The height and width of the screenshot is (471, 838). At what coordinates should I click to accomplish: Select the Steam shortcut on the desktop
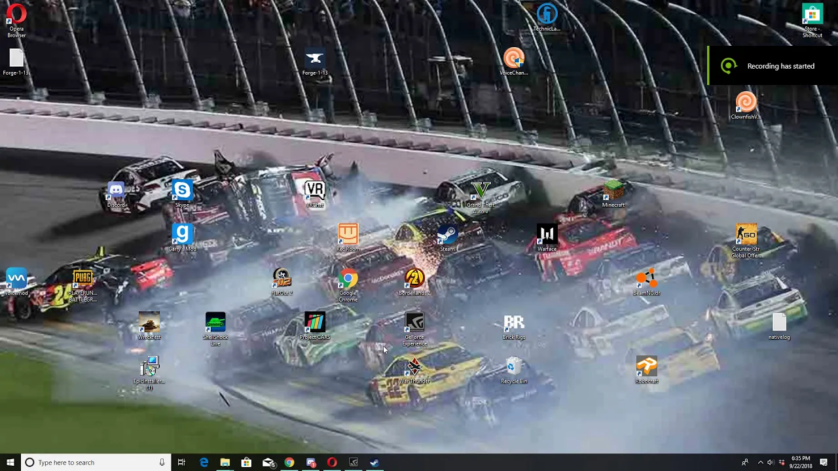tap(447, 238)
